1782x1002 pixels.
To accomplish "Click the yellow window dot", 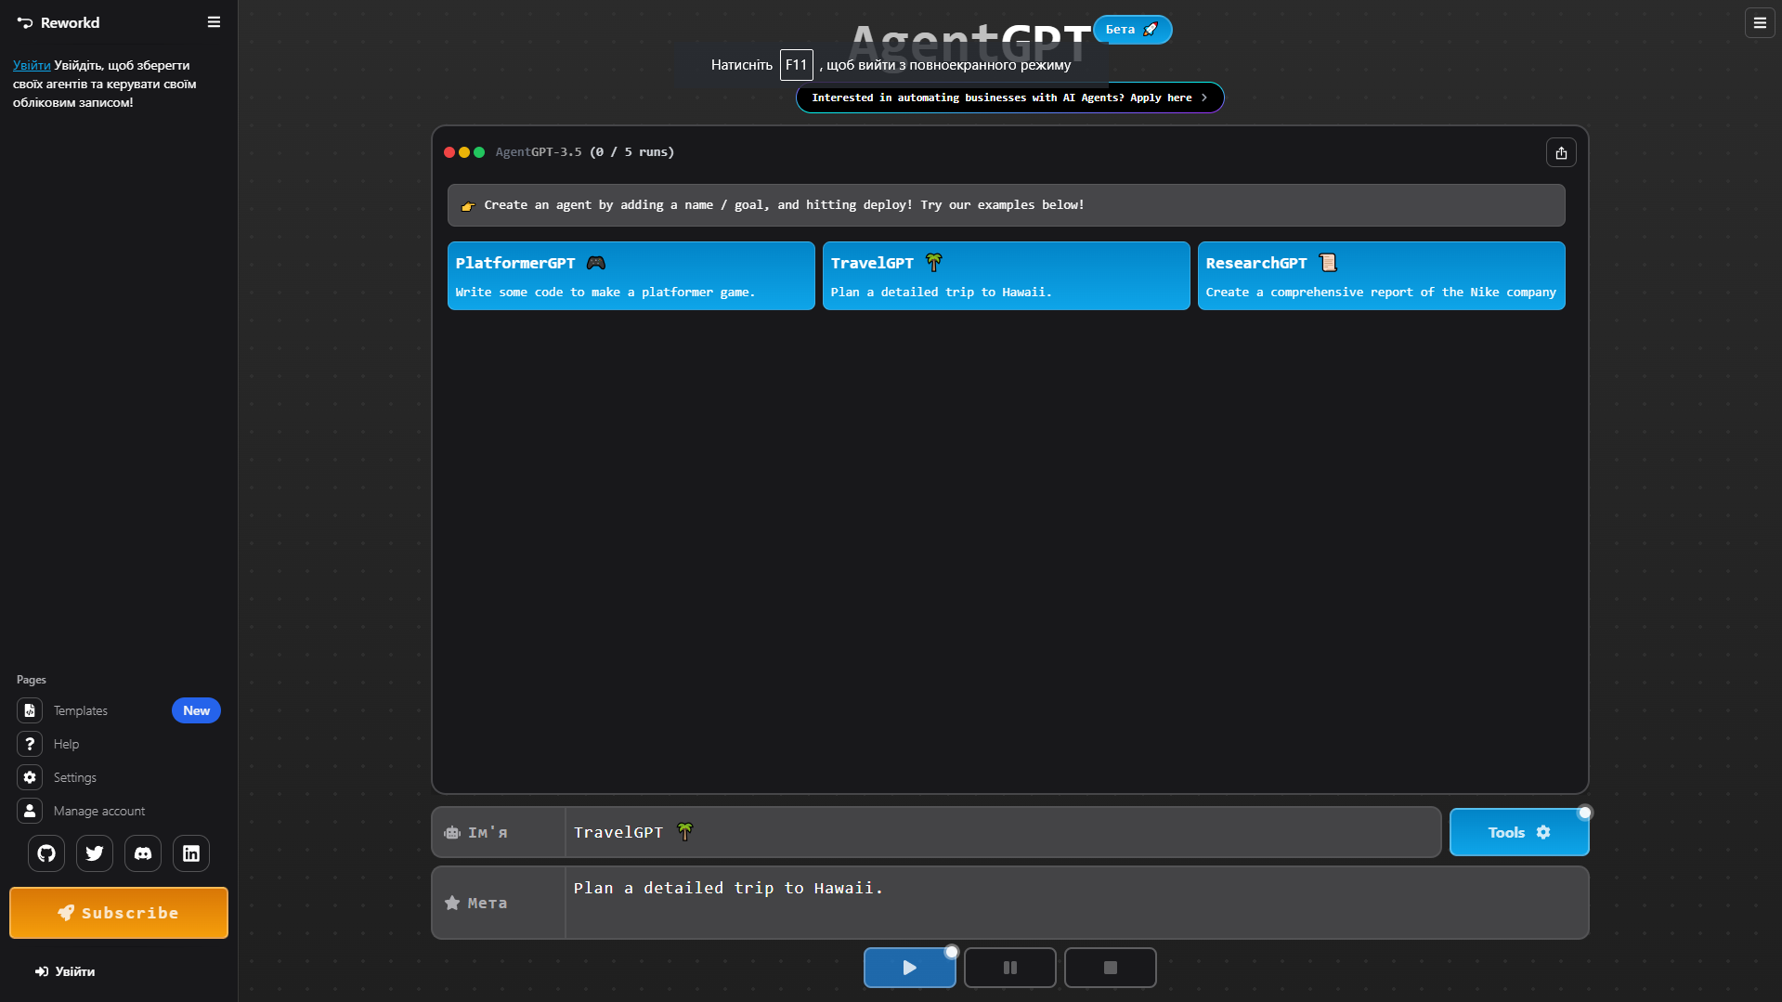I will pyautogui.click(x=464, y=152).
